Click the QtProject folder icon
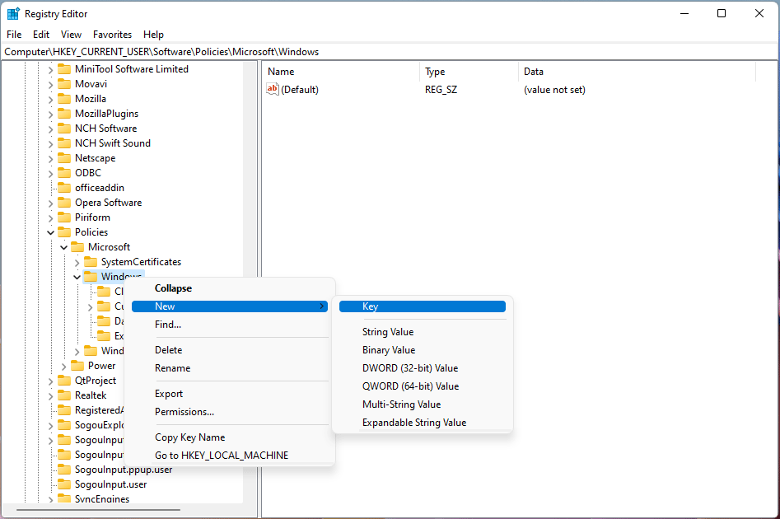 click(x=64, y=381)
